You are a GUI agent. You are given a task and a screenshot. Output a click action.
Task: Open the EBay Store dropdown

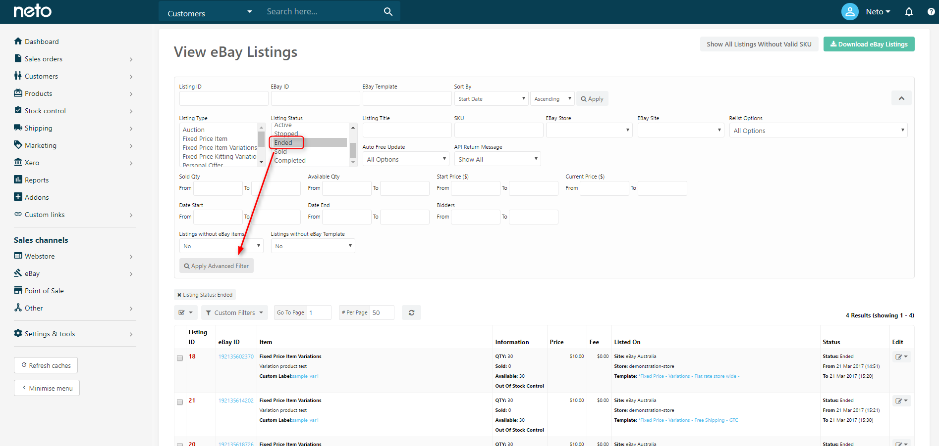coord(589,130)
